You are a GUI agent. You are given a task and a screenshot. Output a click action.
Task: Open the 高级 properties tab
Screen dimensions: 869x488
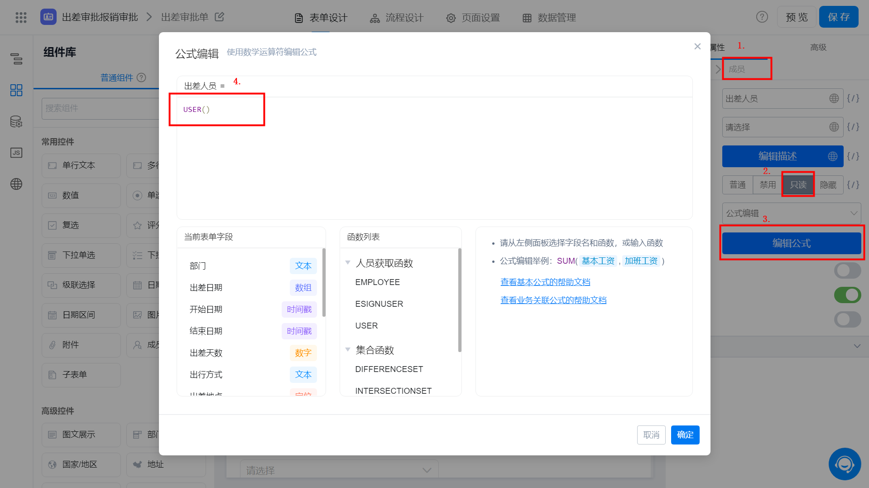818,47
